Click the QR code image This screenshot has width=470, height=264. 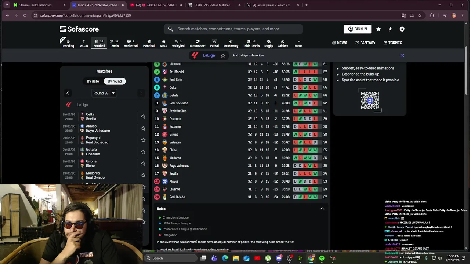[370, 100]
